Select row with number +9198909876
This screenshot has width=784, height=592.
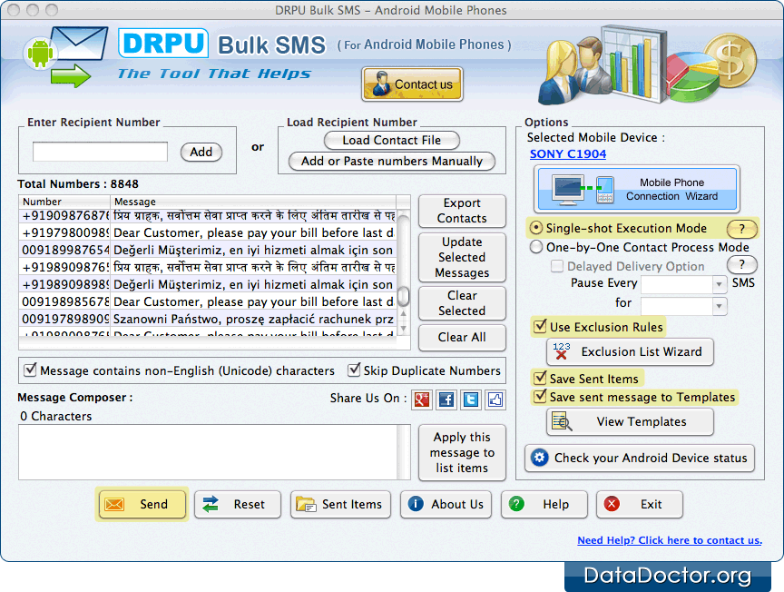pos(208,267)
